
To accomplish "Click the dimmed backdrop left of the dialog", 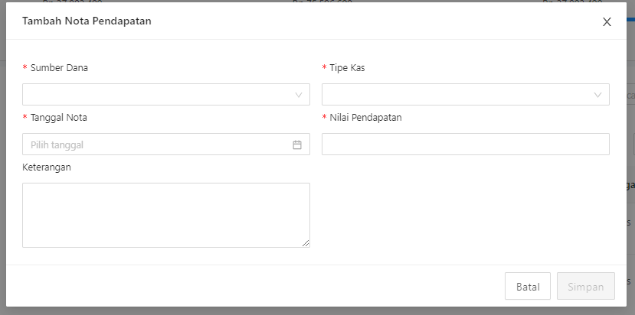I will pyautogui.click(x=3, y=162).
